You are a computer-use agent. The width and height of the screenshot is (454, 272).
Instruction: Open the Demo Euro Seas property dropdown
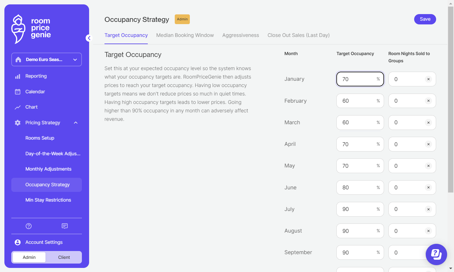click(x=46, y=59)
